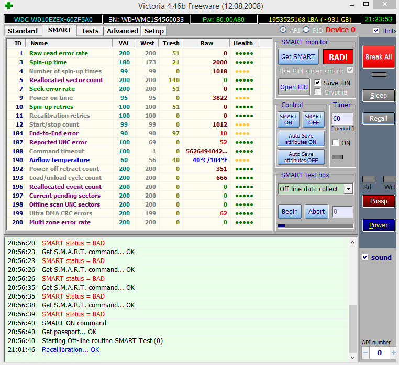The image size is (399, 365).
Task: Click the red BAD! status button
Action: [x=338, y=57]
